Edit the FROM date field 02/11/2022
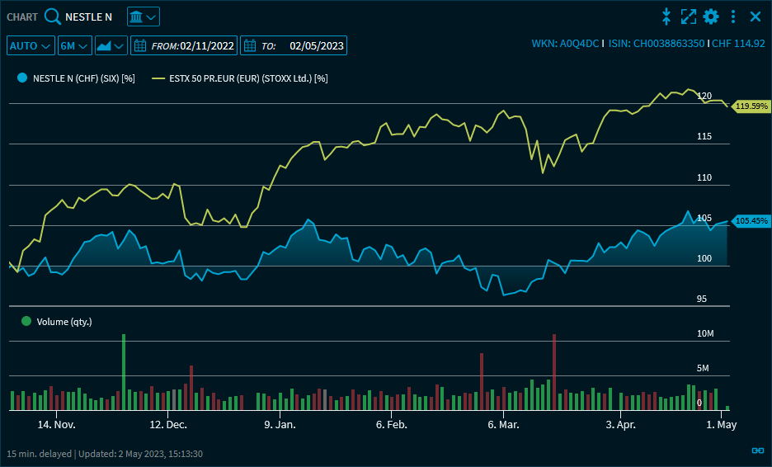The width and height of the screenshot is (772, 467). (x=208, y=45)
